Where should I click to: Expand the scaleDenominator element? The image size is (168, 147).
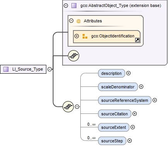(x=141, y=87)
